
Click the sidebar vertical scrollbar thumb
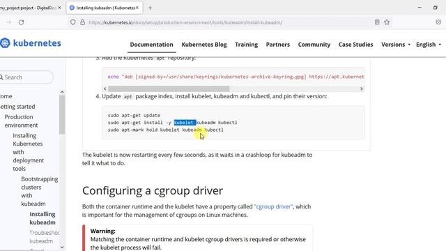[x=62, y=114]
